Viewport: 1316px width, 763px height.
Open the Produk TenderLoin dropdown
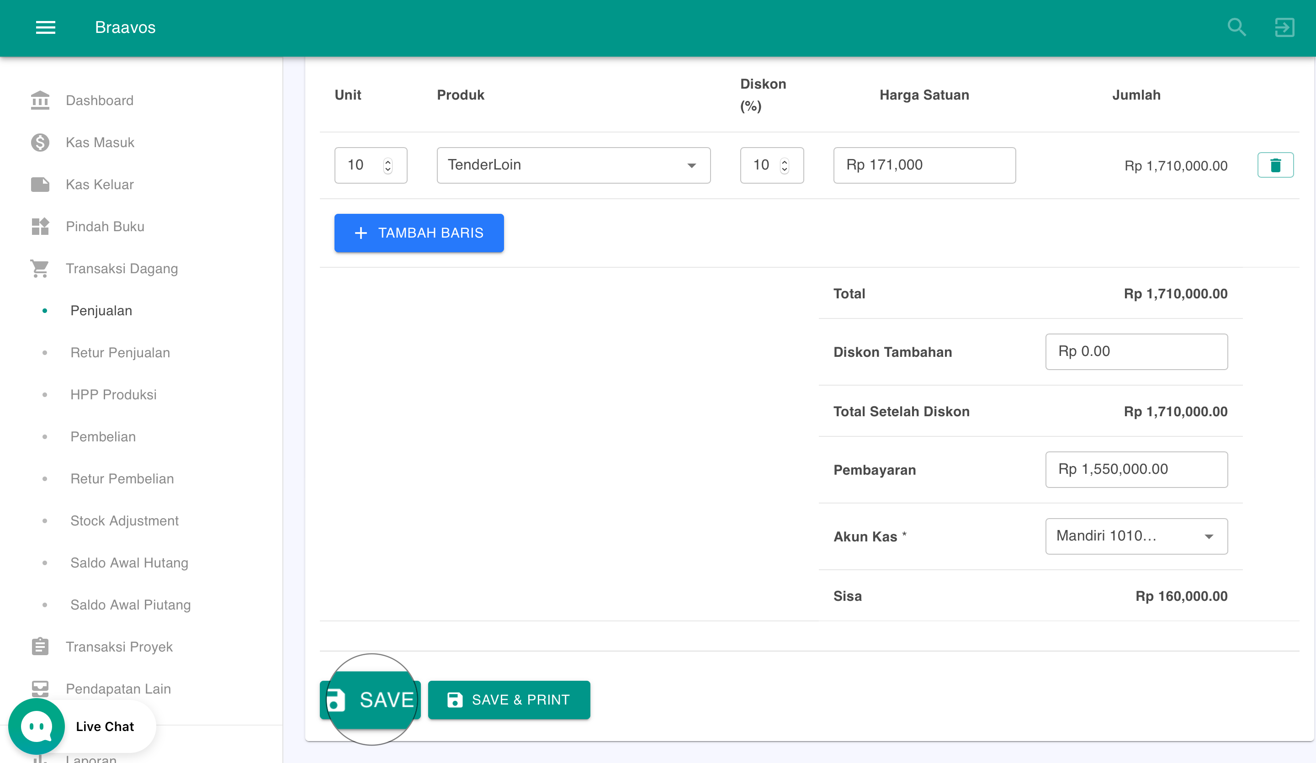573,165
